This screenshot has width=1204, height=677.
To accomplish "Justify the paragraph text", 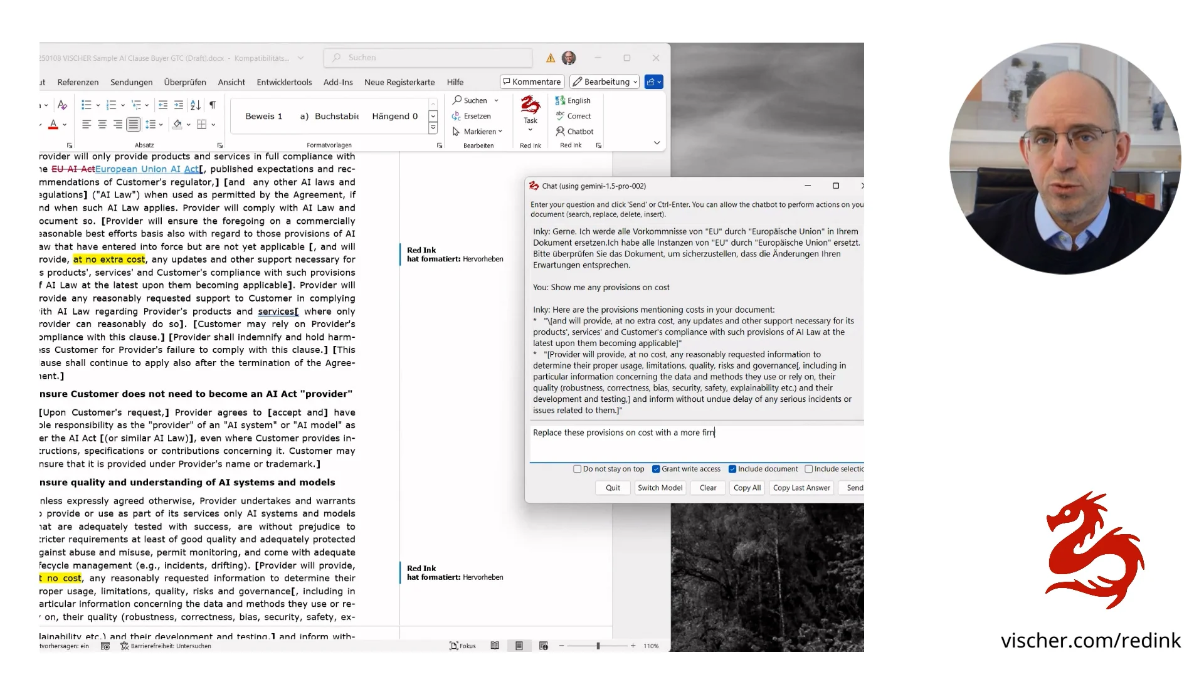I will click(134, 124).
